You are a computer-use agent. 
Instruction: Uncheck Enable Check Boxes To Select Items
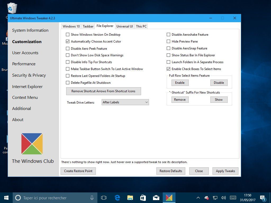[x=168, y=69]
